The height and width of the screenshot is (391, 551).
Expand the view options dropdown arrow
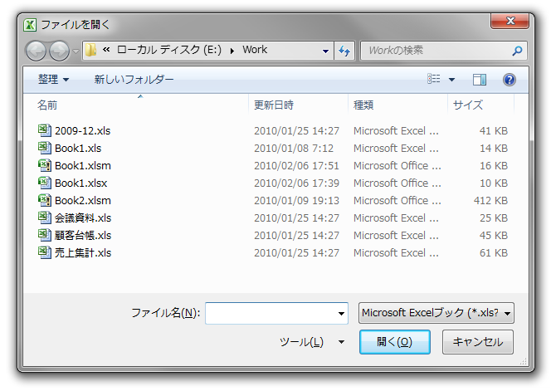pos(452,80)
